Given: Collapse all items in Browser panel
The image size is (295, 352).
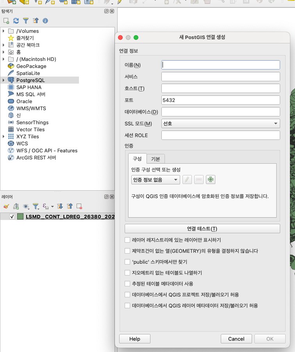Looking at the screenshot, I should point(36,21).
